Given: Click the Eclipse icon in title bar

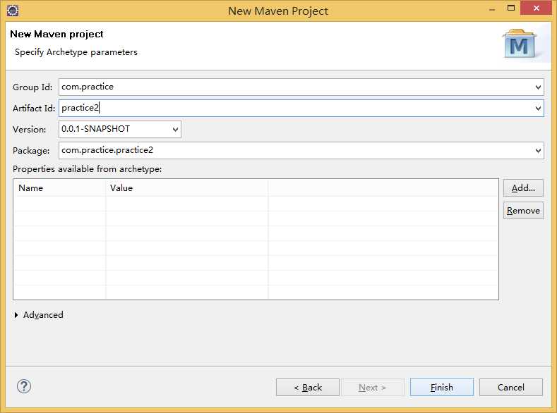Looking at the screenshot, I should point(13,11).
